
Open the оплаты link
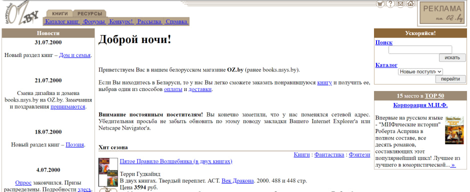[173, 89]
